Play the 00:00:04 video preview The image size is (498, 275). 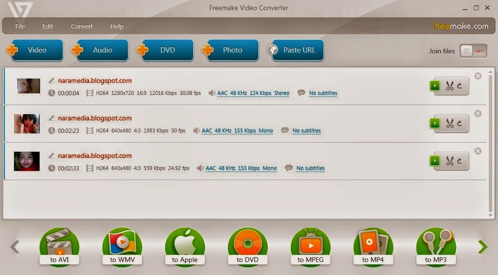pos(435,86)
